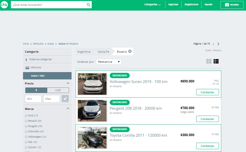Open the Categorías dropdown
The image size is (246, 152).
pyautogui.click(x=152, y=5)
